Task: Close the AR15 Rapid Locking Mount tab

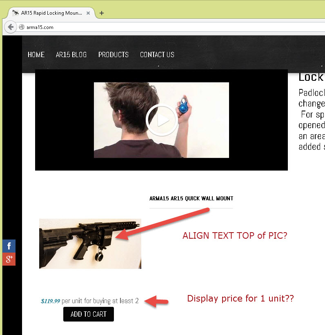Action: click(88, 13)
